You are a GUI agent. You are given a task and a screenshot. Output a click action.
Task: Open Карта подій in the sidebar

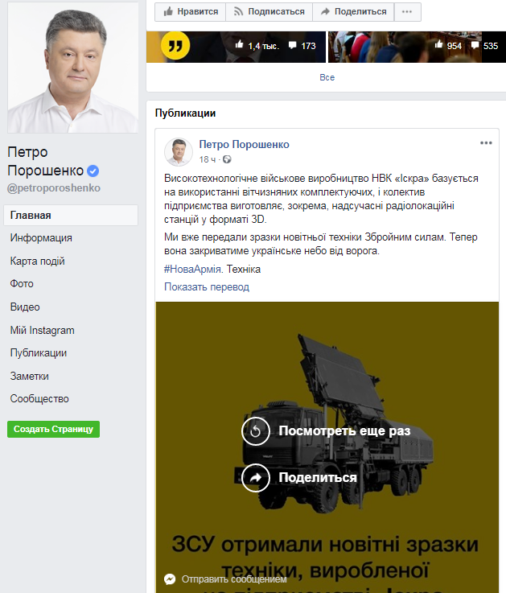coord(37,261)
